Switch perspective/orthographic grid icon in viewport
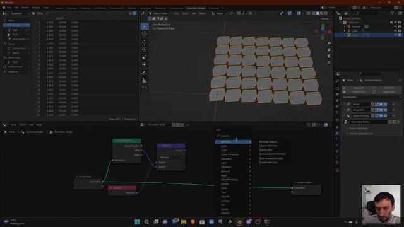 coord(329,62)
